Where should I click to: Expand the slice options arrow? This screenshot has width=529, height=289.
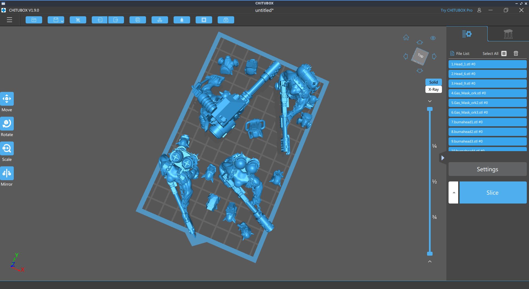[454, 192]
